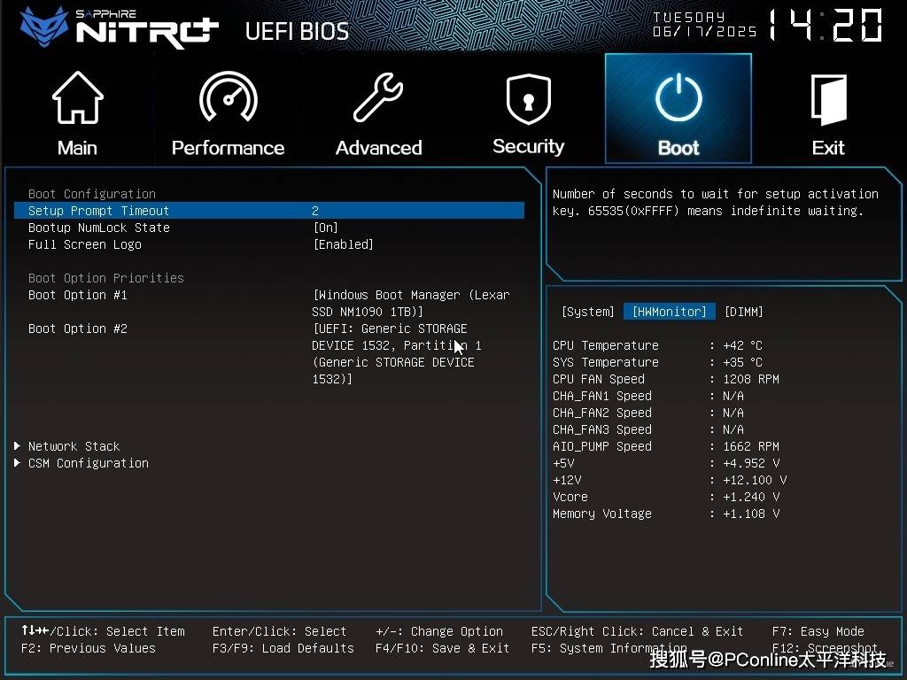Toggle Bootup NumLock State [On] value
Viewport: 907px width, 680px height.
click(x=326, y=228)
